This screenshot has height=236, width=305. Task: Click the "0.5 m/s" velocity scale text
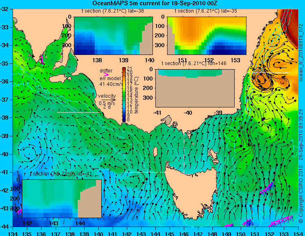pyautogui.click(x=107, y=103)
